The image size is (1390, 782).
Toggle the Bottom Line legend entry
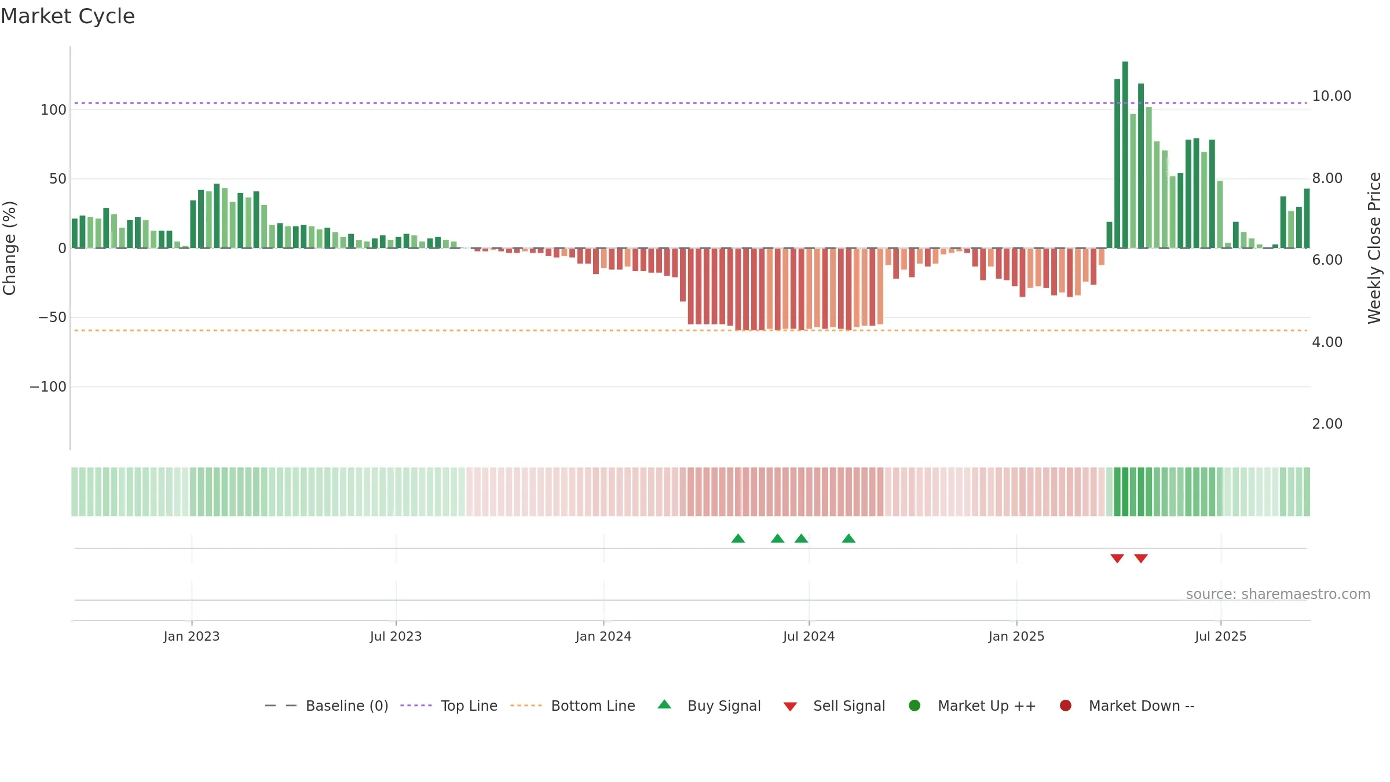(x=573, y=706)
